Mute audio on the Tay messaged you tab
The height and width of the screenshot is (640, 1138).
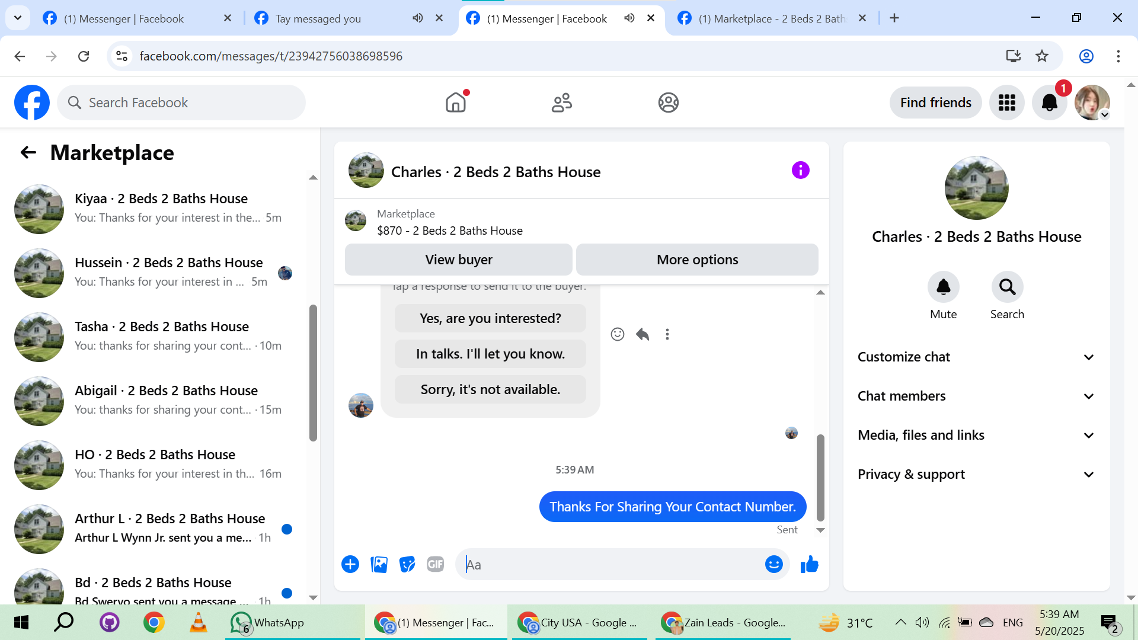click(418, 18)
